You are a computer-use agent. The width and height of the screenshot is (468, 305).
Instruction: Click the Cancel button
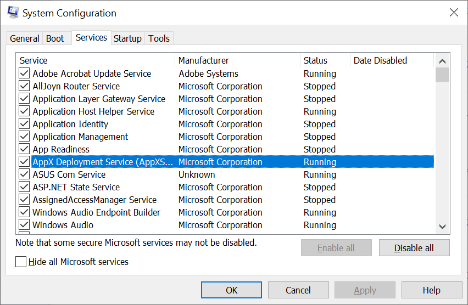(x=298, y=290)
